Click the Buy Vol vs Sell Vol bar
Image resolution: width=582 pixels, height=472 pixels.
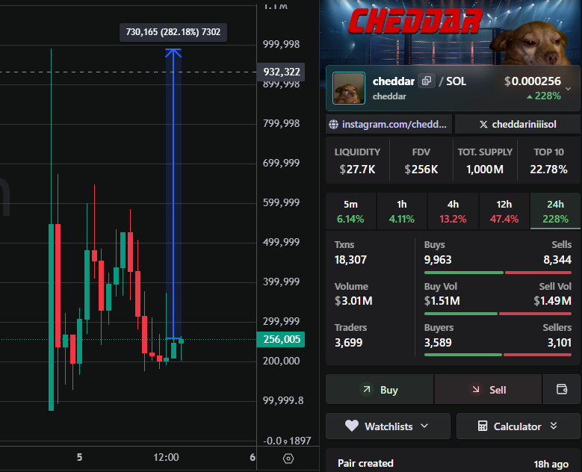point(498,314)
